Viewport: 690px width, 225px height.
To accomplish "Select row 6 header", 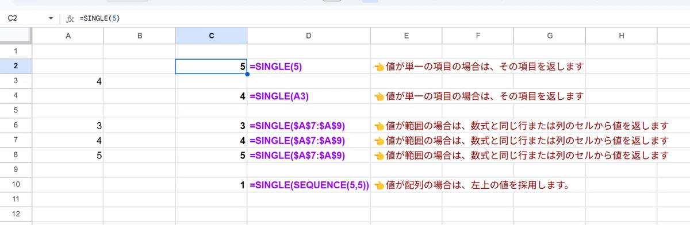I will point(16,126).
